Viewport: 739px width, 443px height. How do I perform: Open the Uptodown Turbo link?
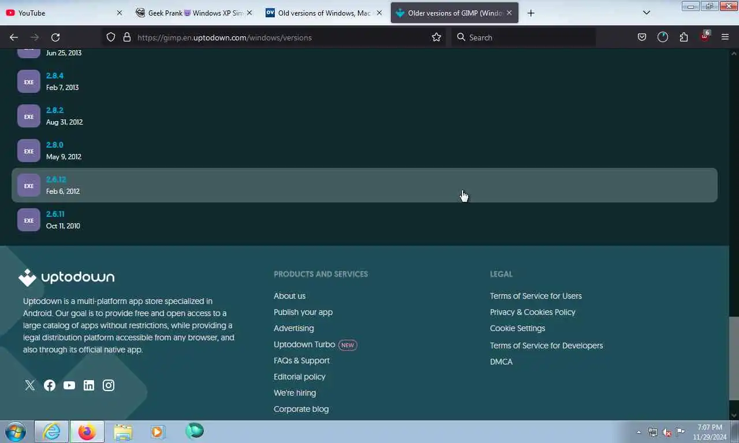point(304,344)
